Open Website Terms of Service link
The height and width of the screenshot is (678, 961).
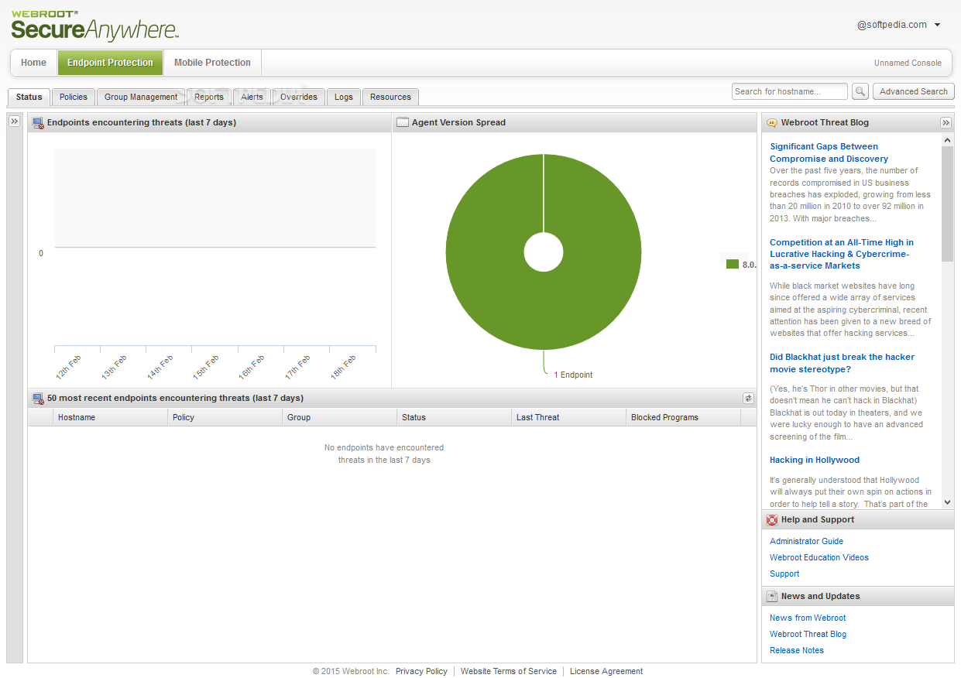[x=509, y=671]
